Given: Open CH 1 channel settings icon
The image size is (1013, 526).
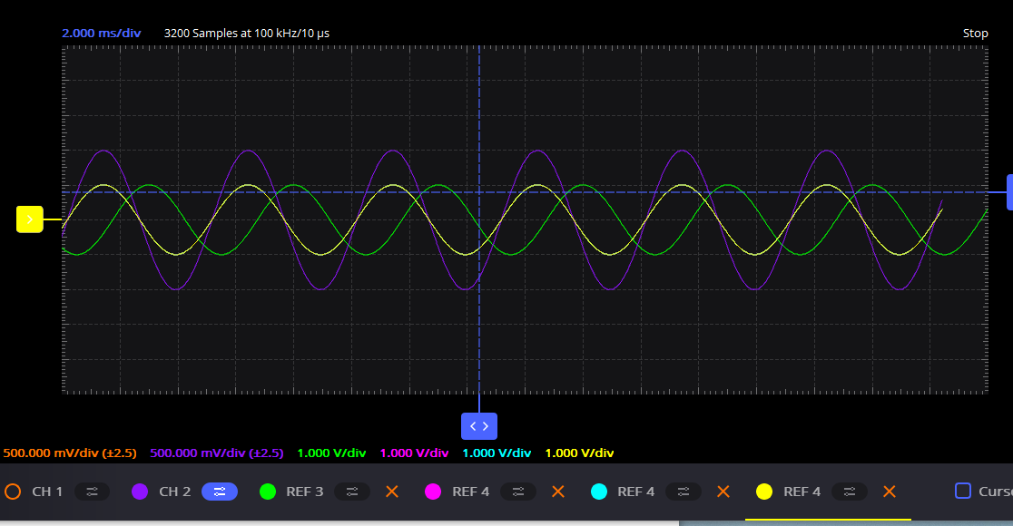Looking at the screenshot, I should (92, 492).
